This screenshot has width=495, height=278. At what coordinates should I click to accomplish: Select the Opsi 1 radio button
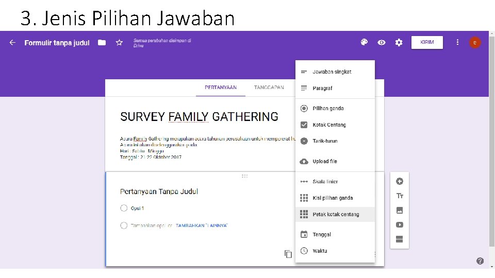click(x=124, y=208)
